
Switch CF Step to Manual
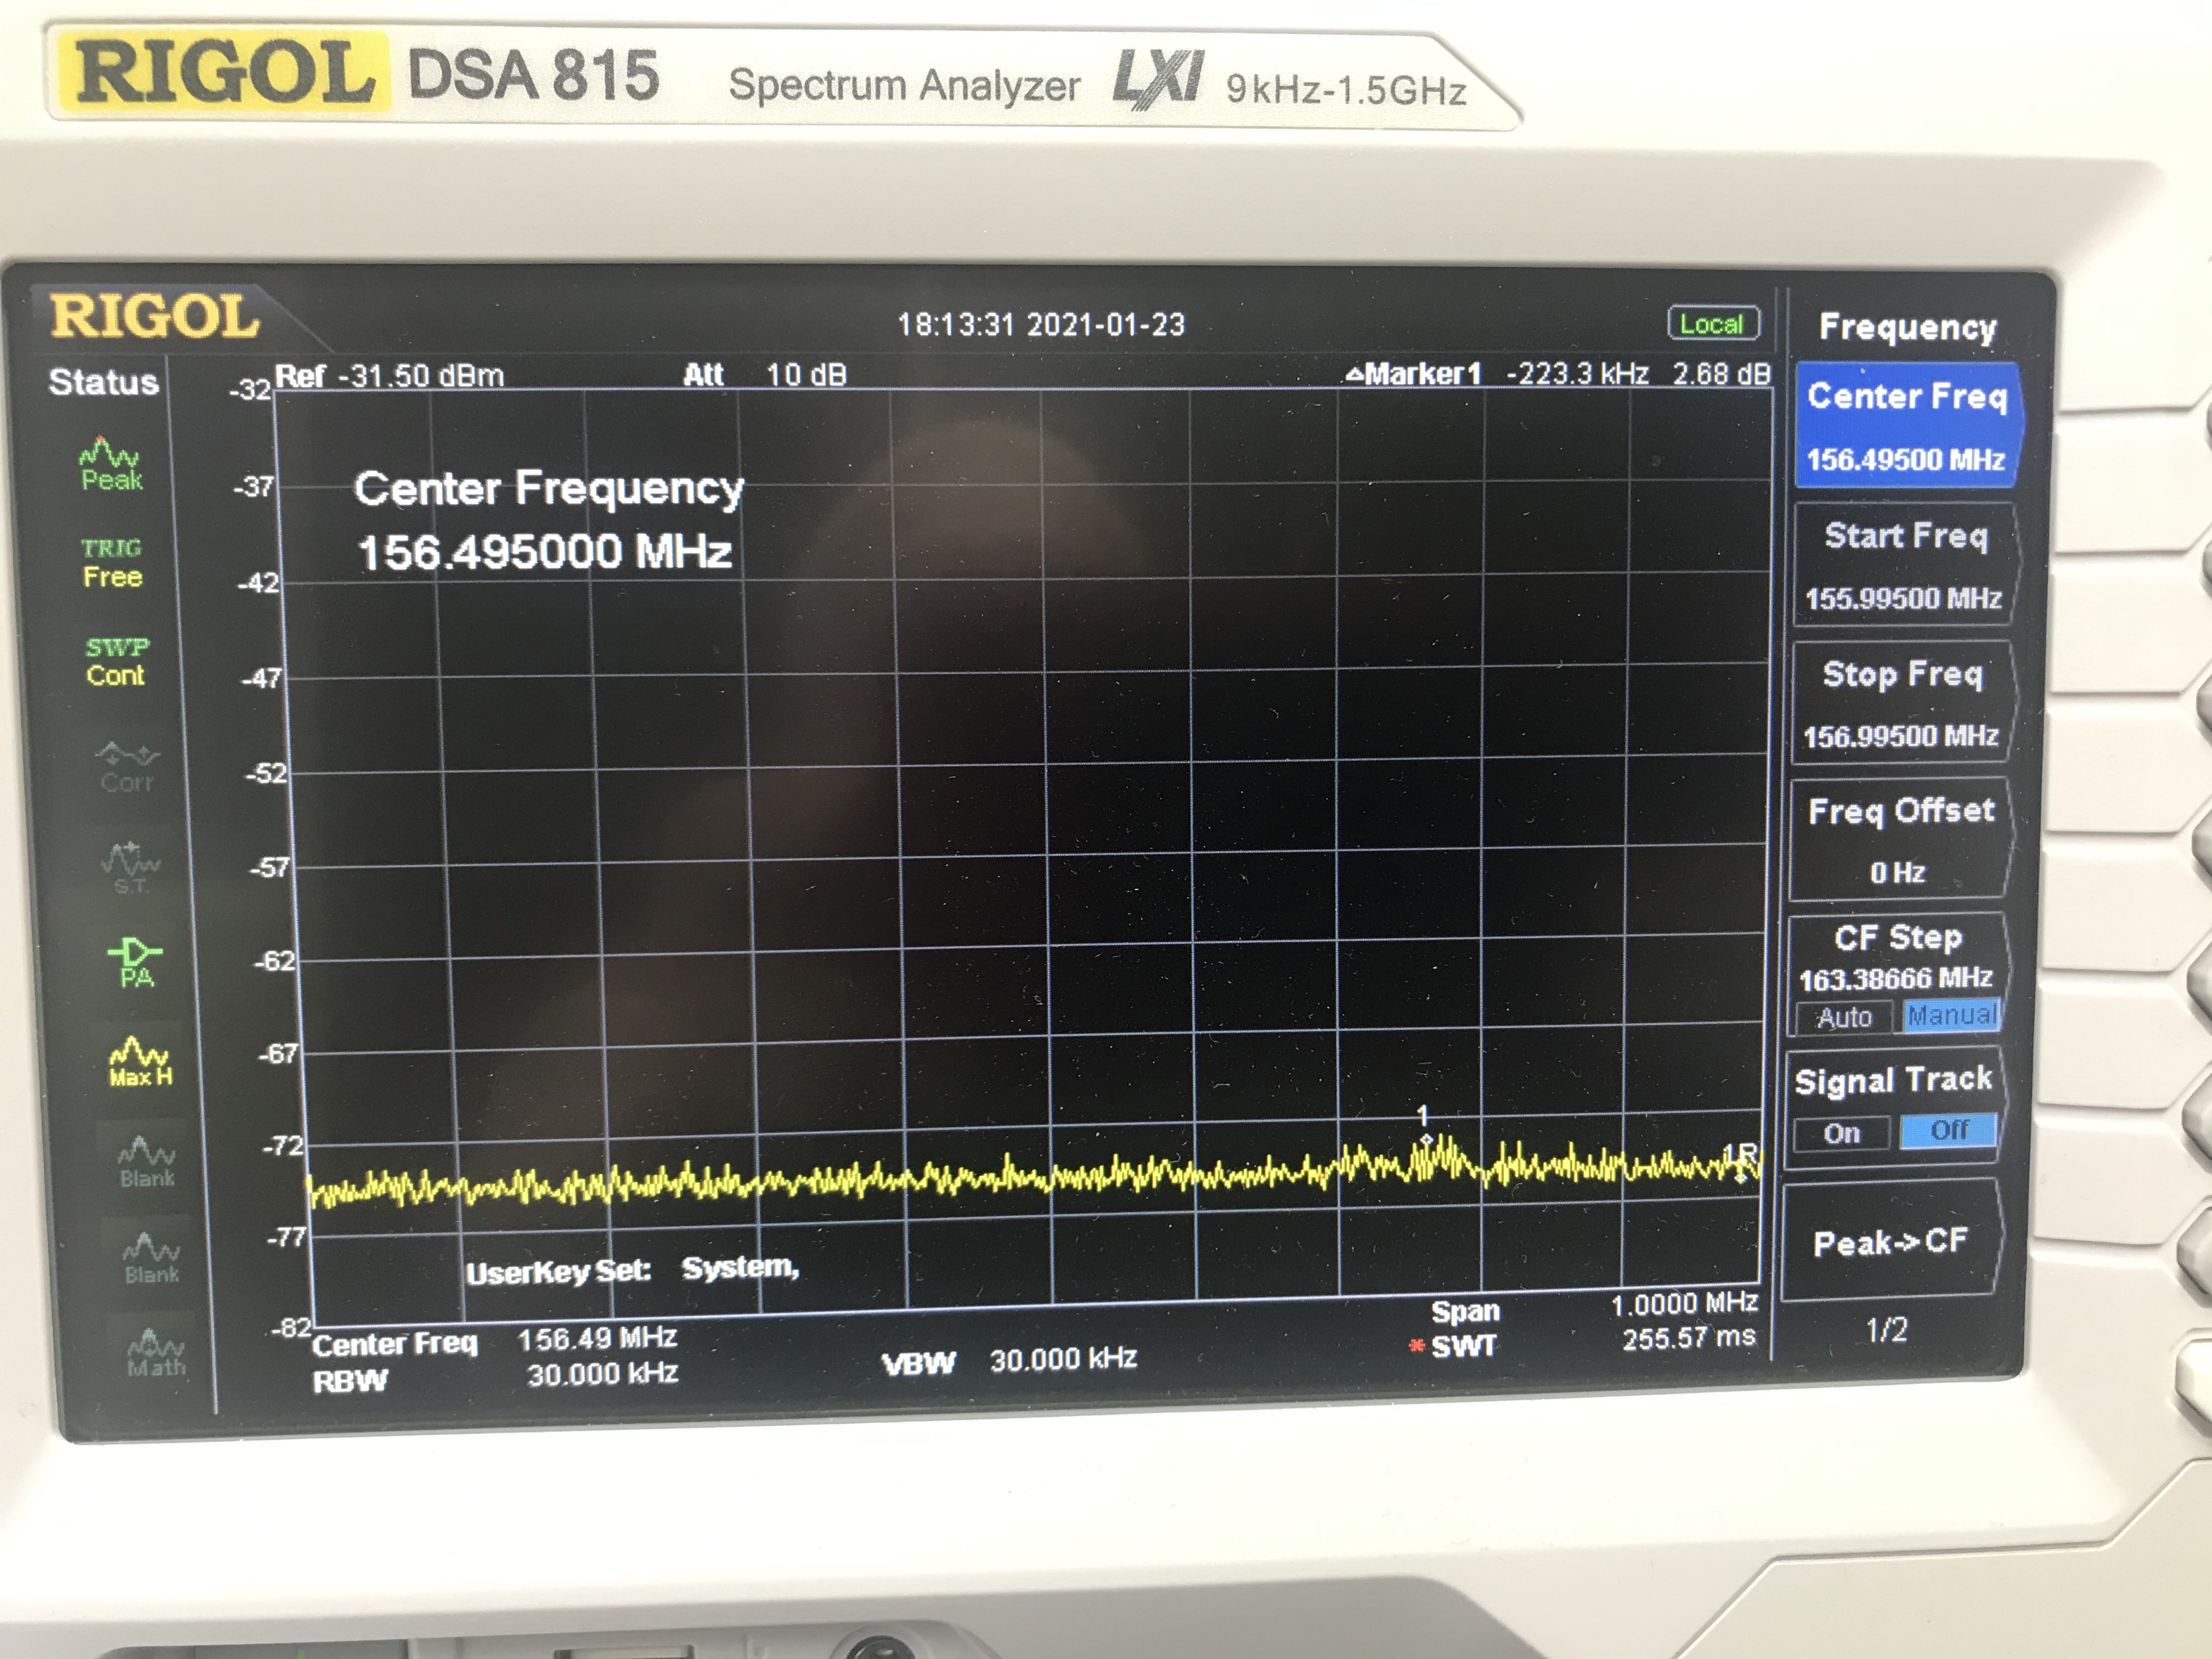pyautogui.click(x=1951, y=1015)
